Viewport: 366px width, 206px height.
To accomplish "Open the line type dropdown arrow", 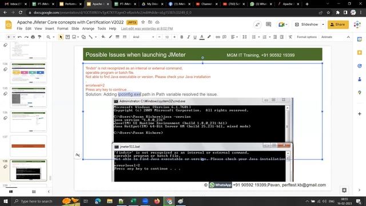I will click(x=96, y=37).
